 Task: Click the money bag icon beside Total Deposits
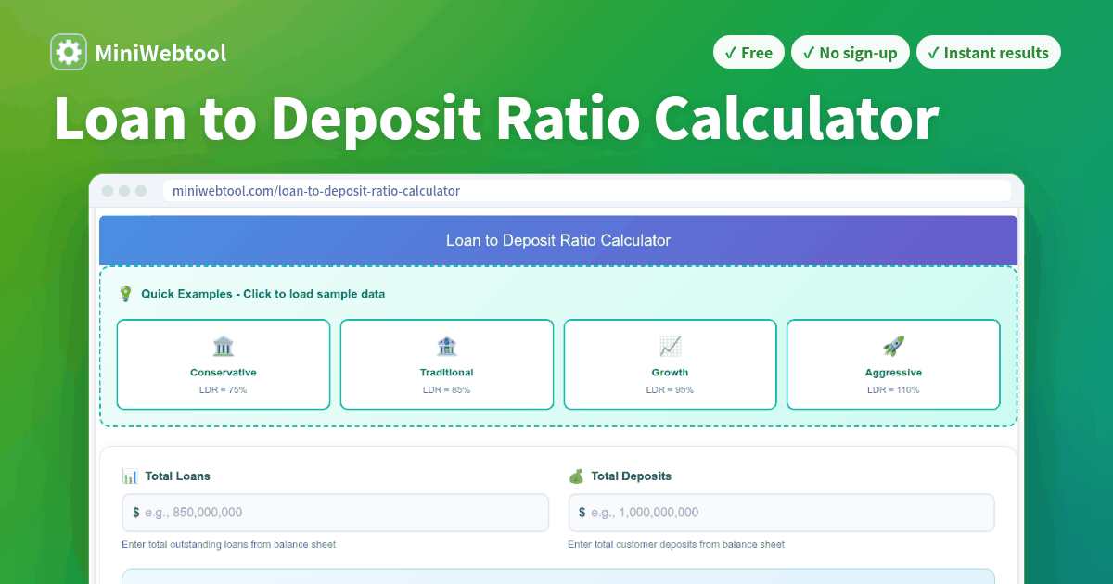[576, 476]
